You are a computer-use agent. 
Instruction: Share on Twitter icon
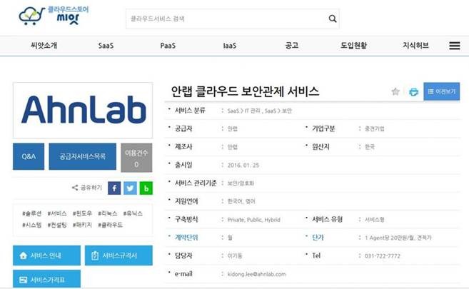pyautogui.click(x=130, y=188)
